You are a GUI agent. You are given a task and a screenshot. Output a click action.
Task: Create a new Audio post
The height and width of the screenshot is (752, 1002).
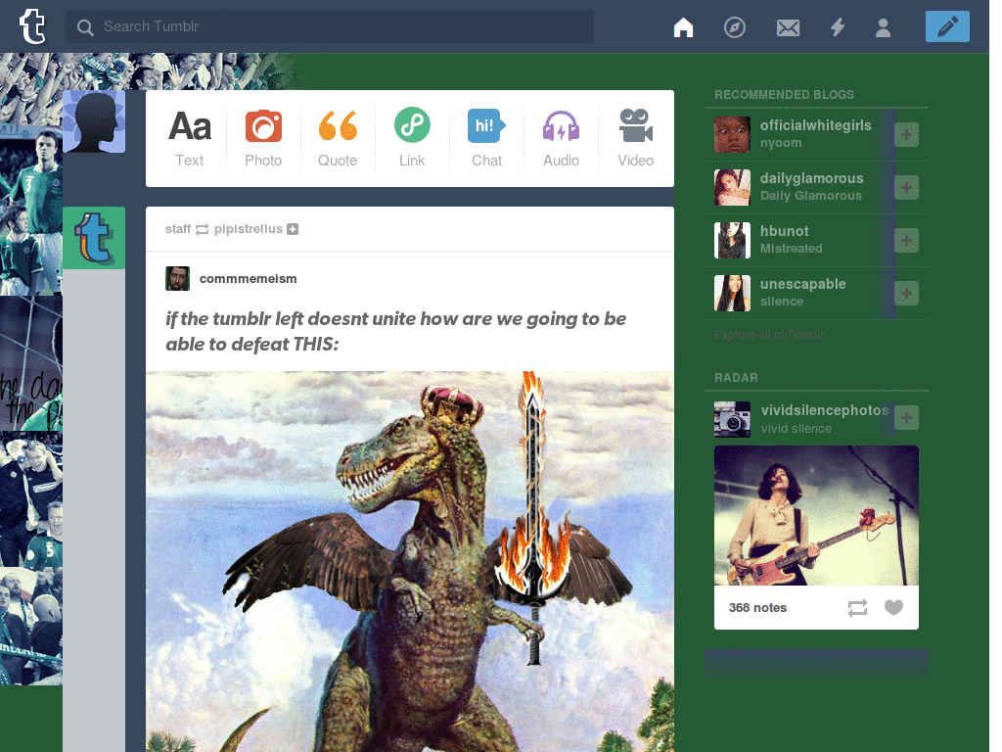click(561, 139)
